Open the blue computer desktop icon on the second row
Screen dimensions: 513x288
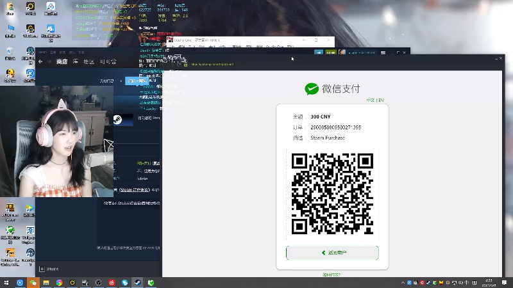point(10,31)
